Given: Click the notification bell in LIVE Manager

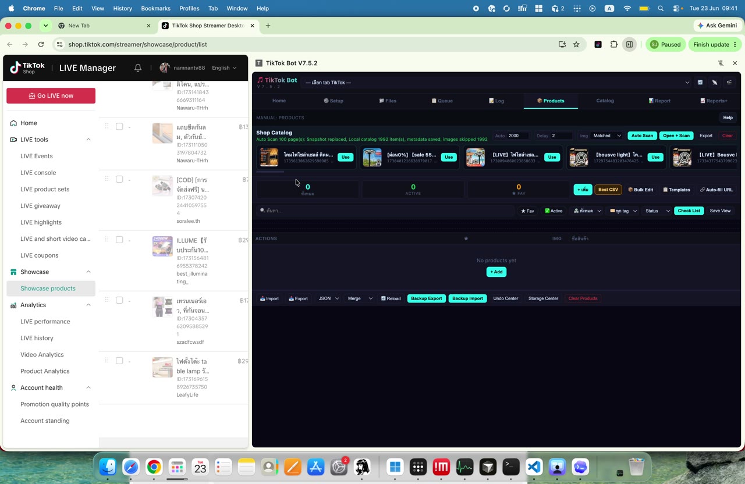Looking at the screenshot, I should coord(138,68).
